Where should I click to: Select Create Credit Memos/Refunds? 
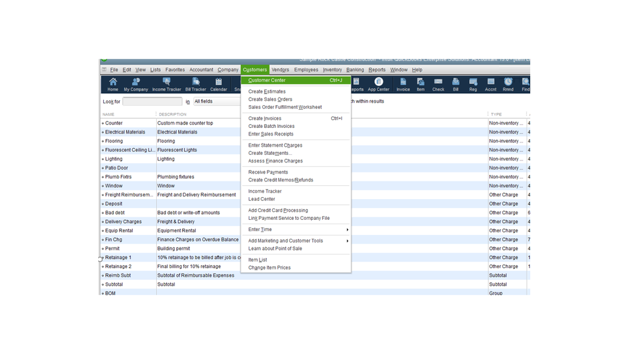(296, 180)
